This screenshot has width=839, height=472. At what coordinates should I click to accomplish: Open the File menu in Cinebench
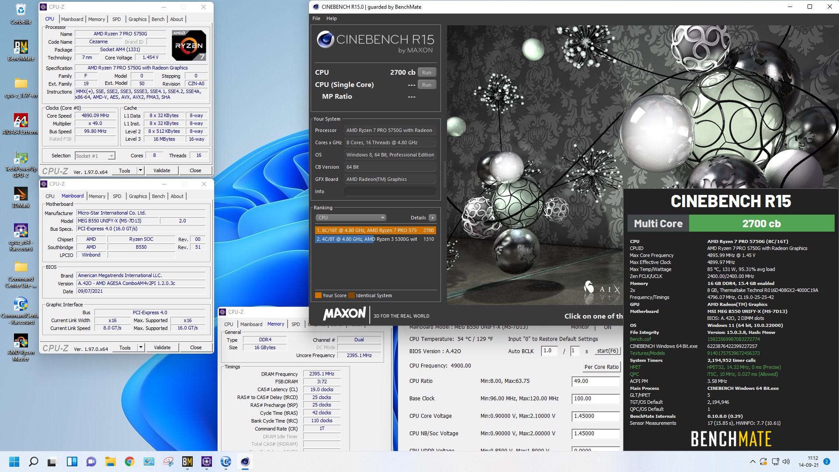[316, 18]
